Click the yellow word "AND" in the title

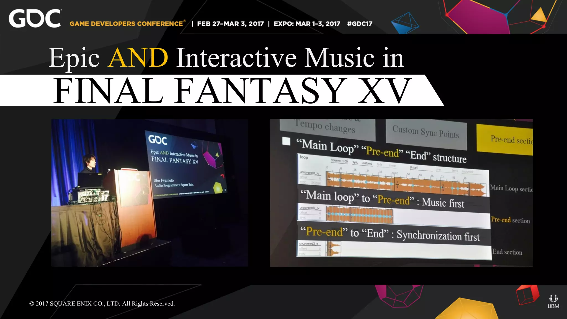tap(138, 58)
